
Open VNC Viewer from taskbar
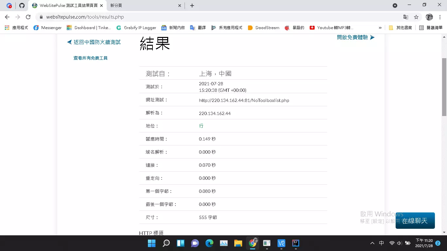point(281,243)
